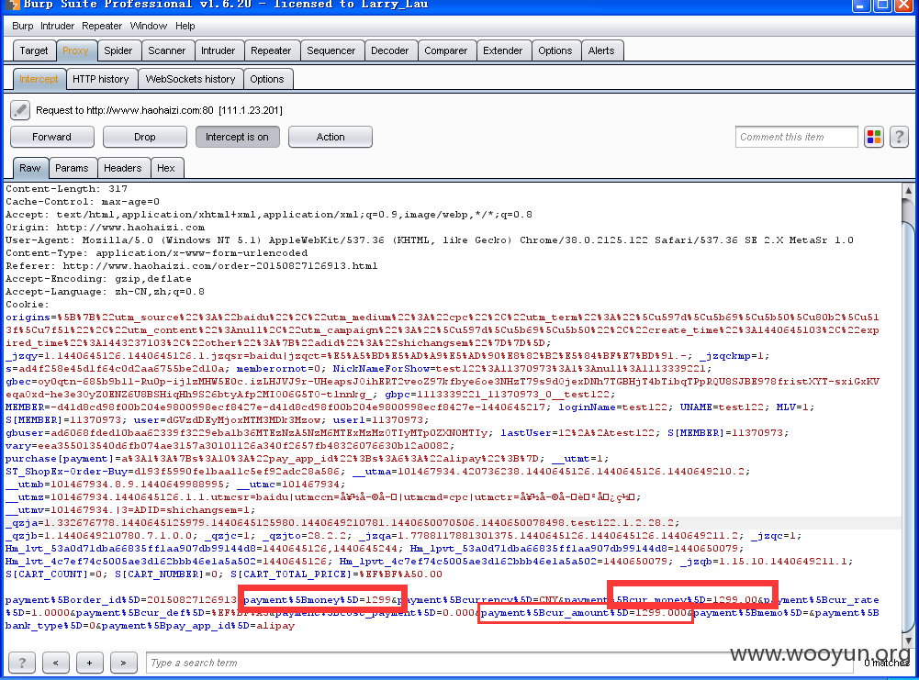
Task: Open the Sequencer tab
Action: click(x=331, y=50)
